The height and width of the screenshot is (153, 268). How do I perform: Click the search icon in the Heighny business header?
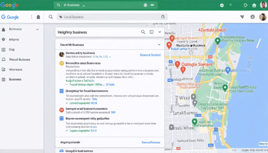coord(143,32)
